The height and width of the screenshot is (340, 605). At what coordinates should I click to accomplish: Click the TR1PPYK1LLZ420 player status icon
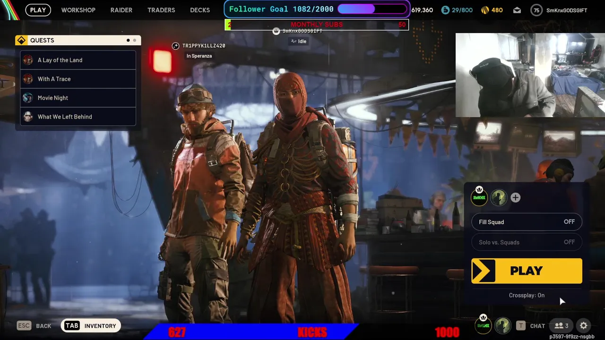(175, 46)
